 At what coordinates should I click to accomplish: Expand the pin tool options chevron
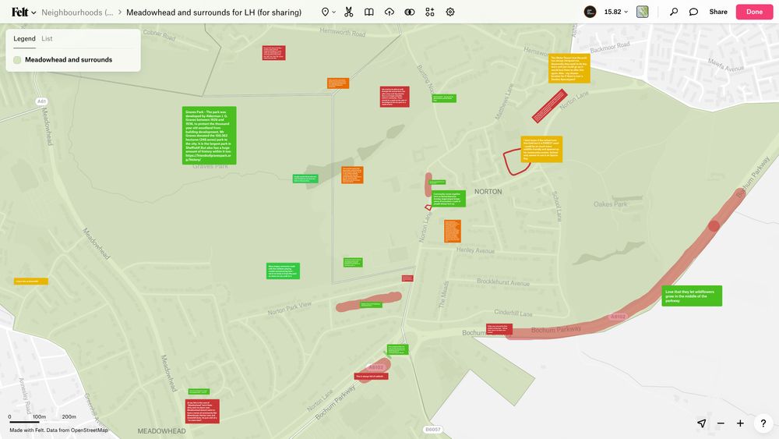click(x=334, y=12)
